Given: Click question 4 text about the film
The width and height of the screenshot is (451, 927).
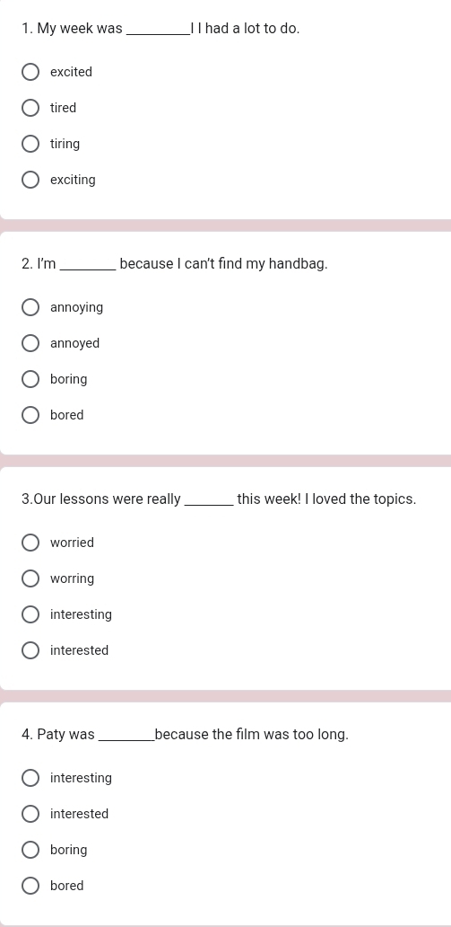Looking at the screenshot, I should pyautogui.click(x=185, y=735).
